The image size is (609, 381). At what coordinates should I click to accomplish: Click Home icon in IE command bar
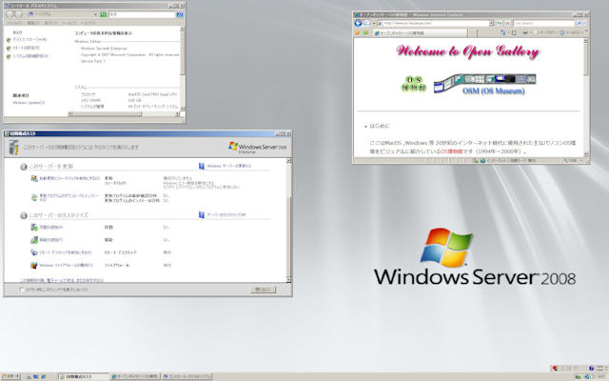(x=503, y=33)
